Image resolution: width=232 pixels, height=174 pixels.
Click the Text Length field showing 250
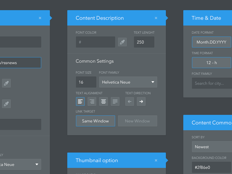click(x=144, y=42)
